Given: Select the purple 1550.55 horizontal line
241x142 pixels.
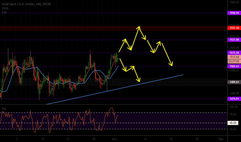Looking at the screenshot, I should tap(114, 13).
